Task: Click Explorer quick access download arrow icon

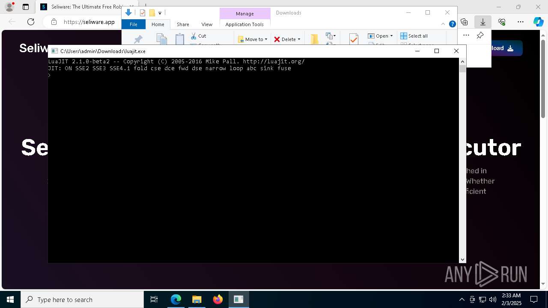Action: pyautogui.click(x=128, y=13)
